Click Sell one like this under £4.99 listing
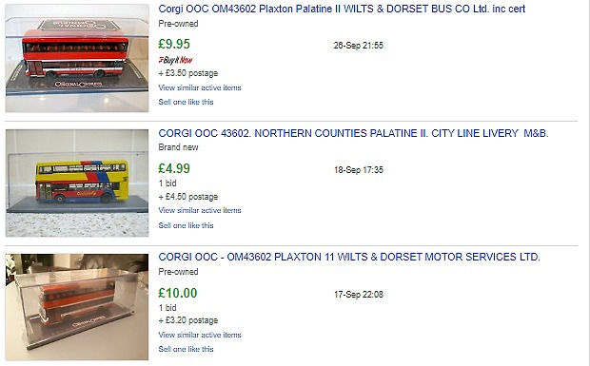590x366 pixels. click(186, 225)
